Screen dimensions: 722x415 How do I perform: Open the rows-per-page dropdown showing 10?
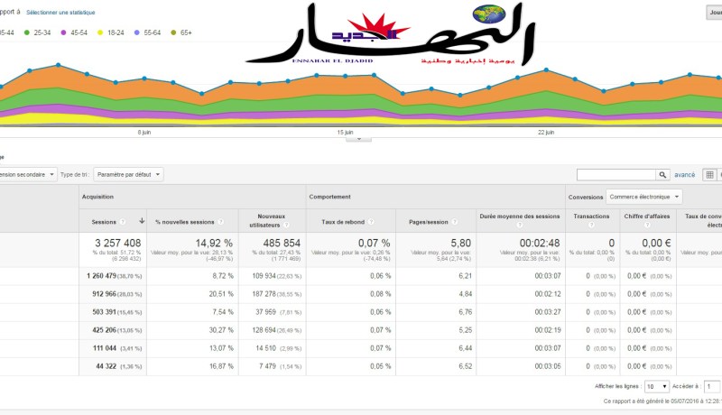657,386
